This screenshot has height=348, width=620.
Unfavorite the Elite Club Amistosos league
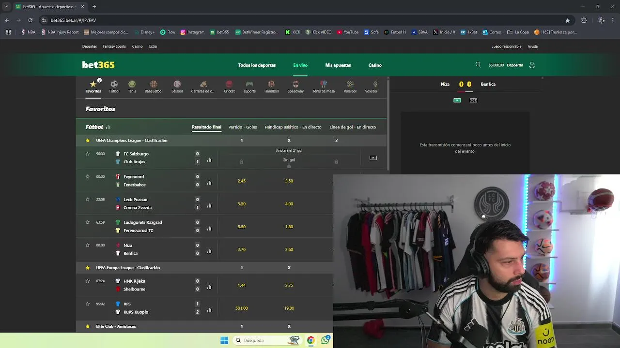pyautogui.click(x=88, y=326)
